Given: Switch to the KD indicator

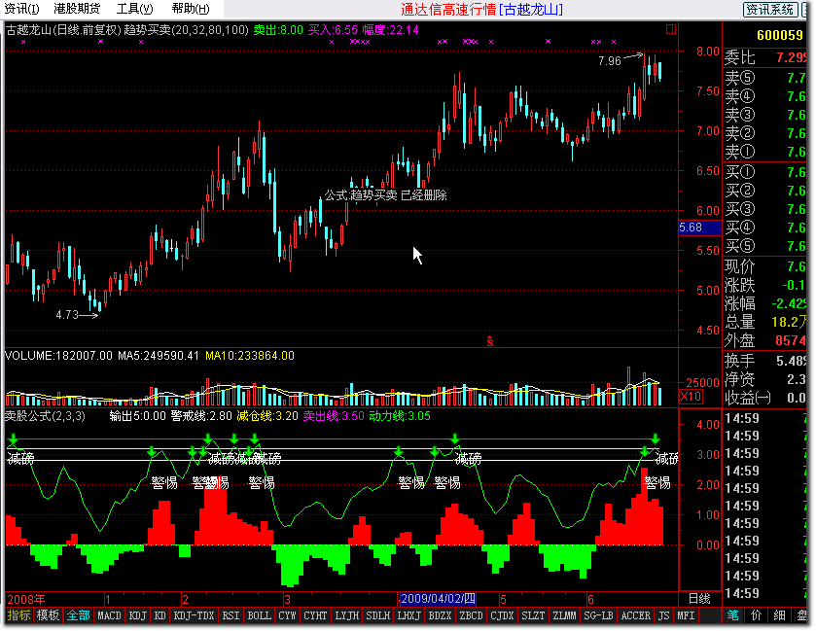Looking at the screenshot, I should coord(160,615).
